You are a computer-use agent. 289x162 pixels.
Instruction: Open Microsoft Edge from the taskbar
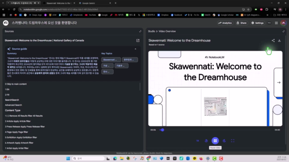point(115,158)
